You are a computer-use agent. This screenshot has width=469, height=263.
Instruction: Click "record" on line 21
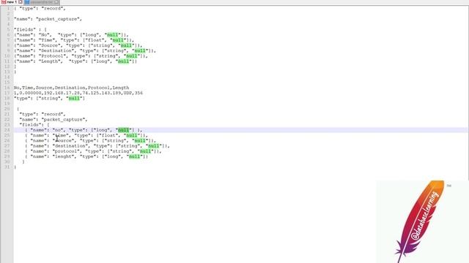53,114
